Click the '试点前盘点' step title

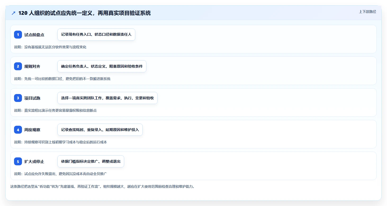[34, 35]
